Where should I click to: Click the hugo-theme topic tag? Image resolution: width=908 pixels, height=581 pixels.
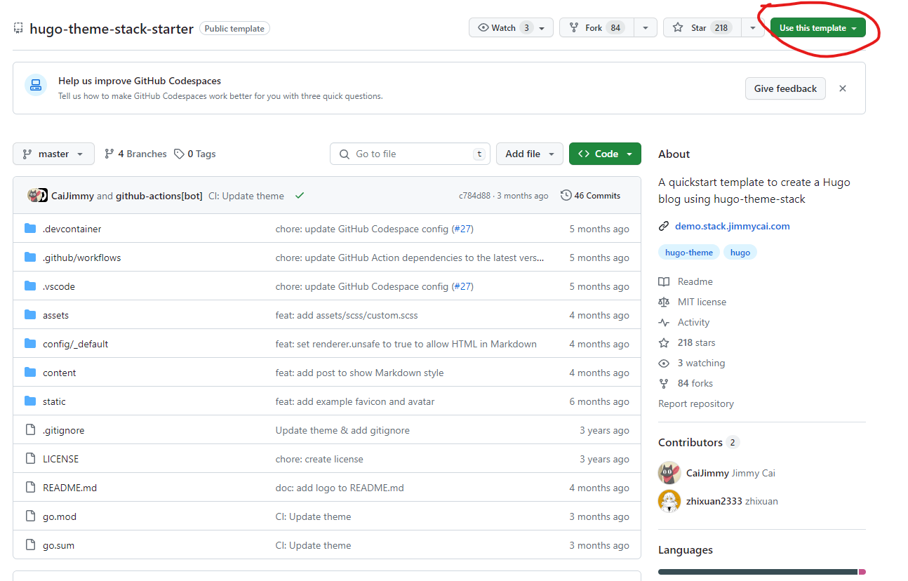pyautogui.click(x=689, y=252)
